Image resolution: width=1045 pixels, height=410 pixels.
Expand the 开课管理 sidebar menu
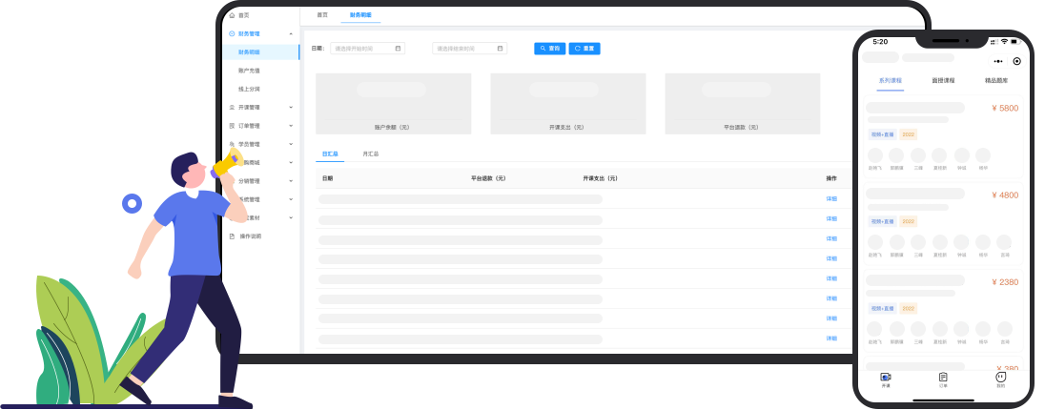291,107
